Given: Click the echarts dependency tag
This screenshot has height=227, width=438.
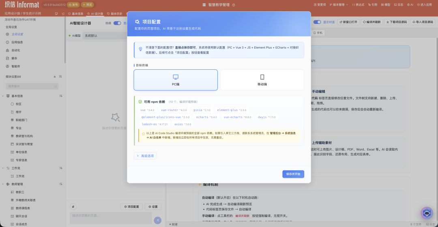Looking at the screenshot, I should click(x=206, y=117).
